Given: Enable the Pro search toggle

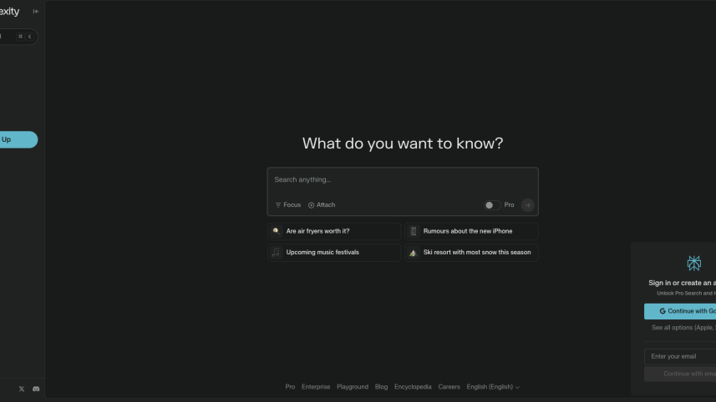Looking at the screenshot, I should point(491,205).
